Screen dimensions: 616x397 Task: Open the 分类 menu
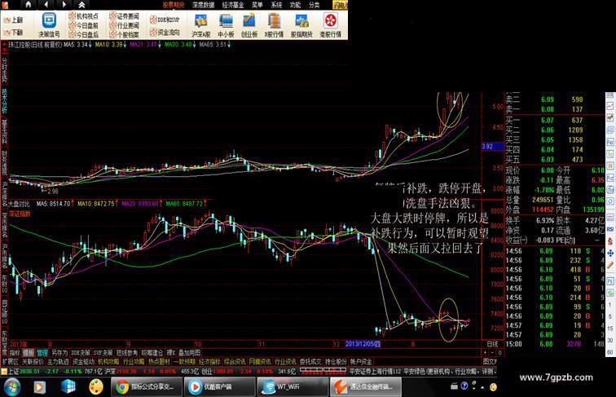tap(314, 5)
